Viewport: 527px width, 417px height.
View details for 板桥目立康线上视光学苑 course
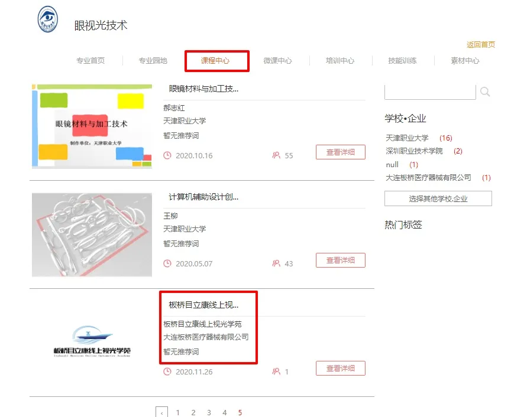coord(340,368)
